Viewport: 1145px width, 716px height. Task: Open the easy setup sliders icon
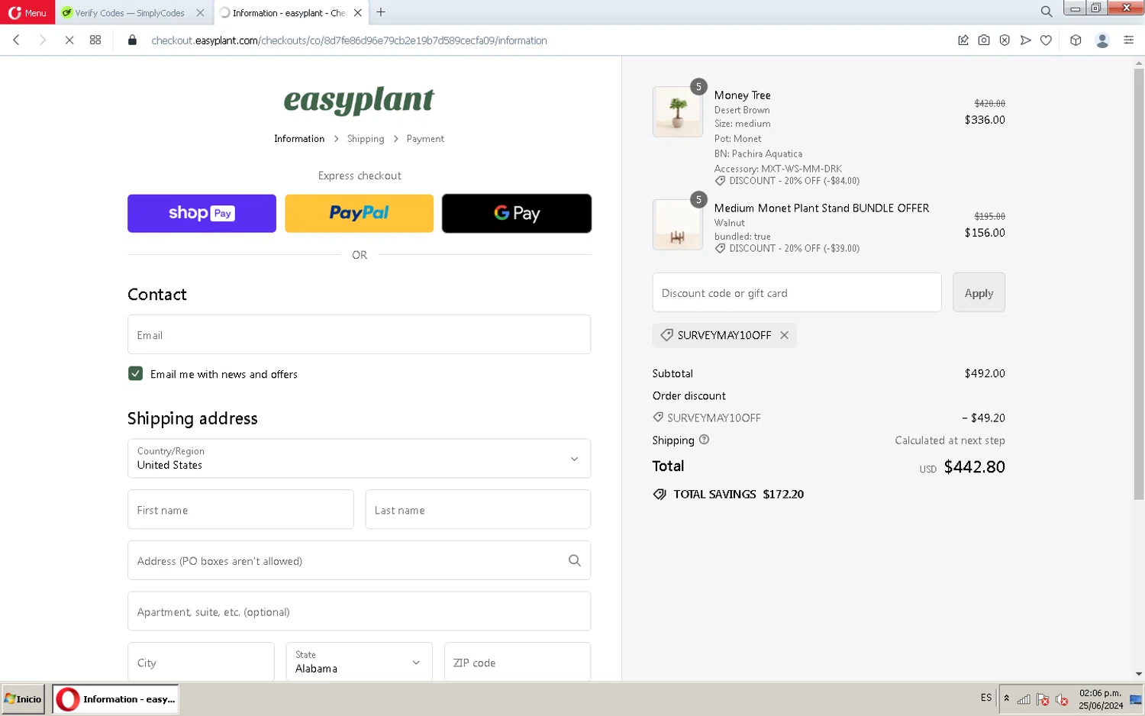tap(1128, 40)
